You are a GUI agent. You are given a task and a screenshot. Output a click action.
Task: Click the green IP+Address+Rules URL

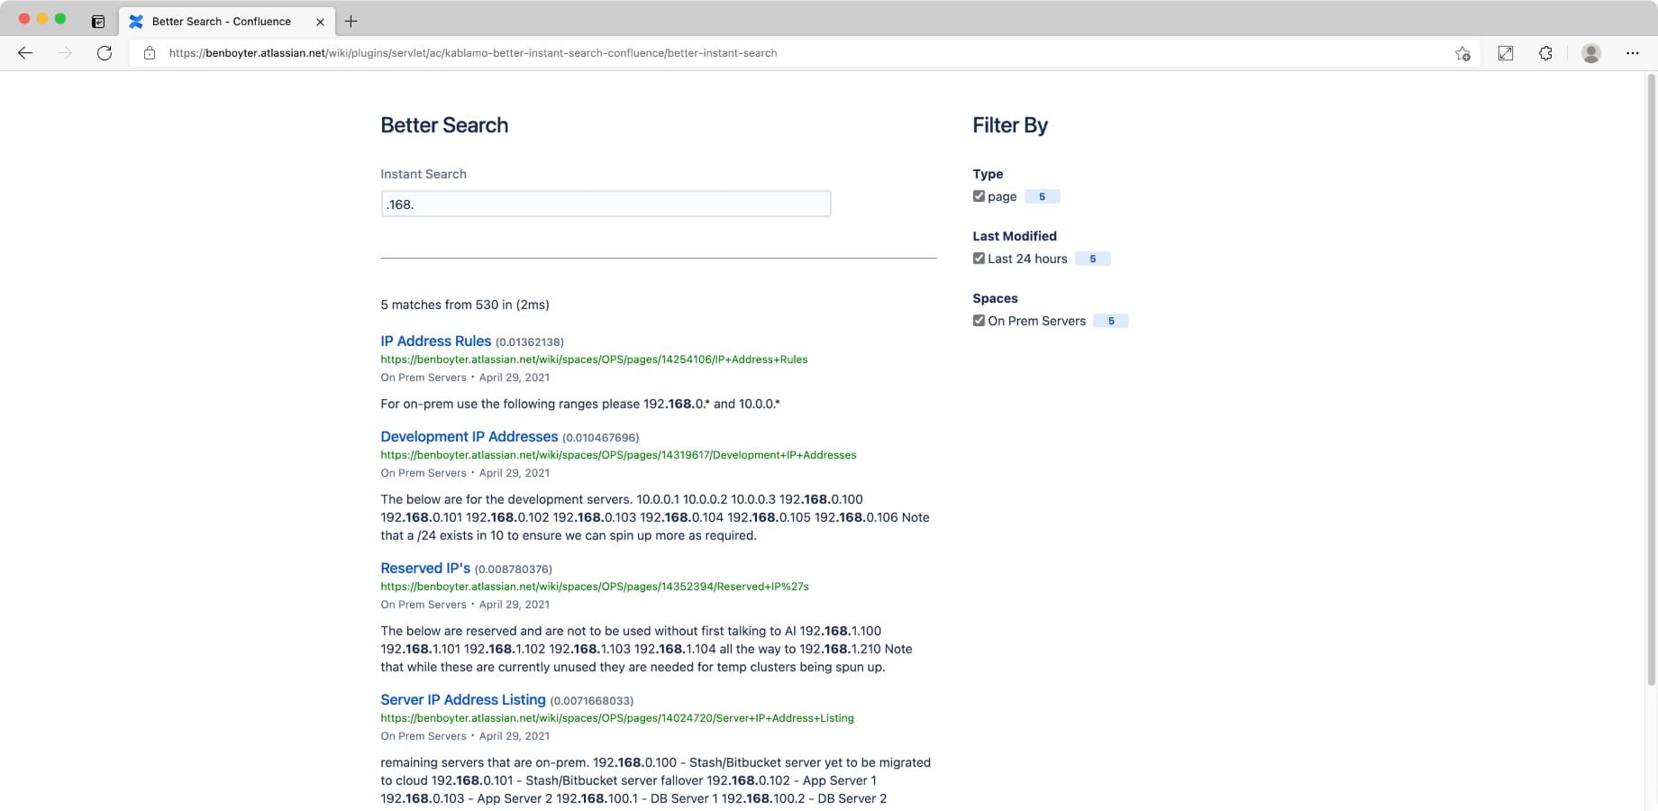[x=594, y=360]
